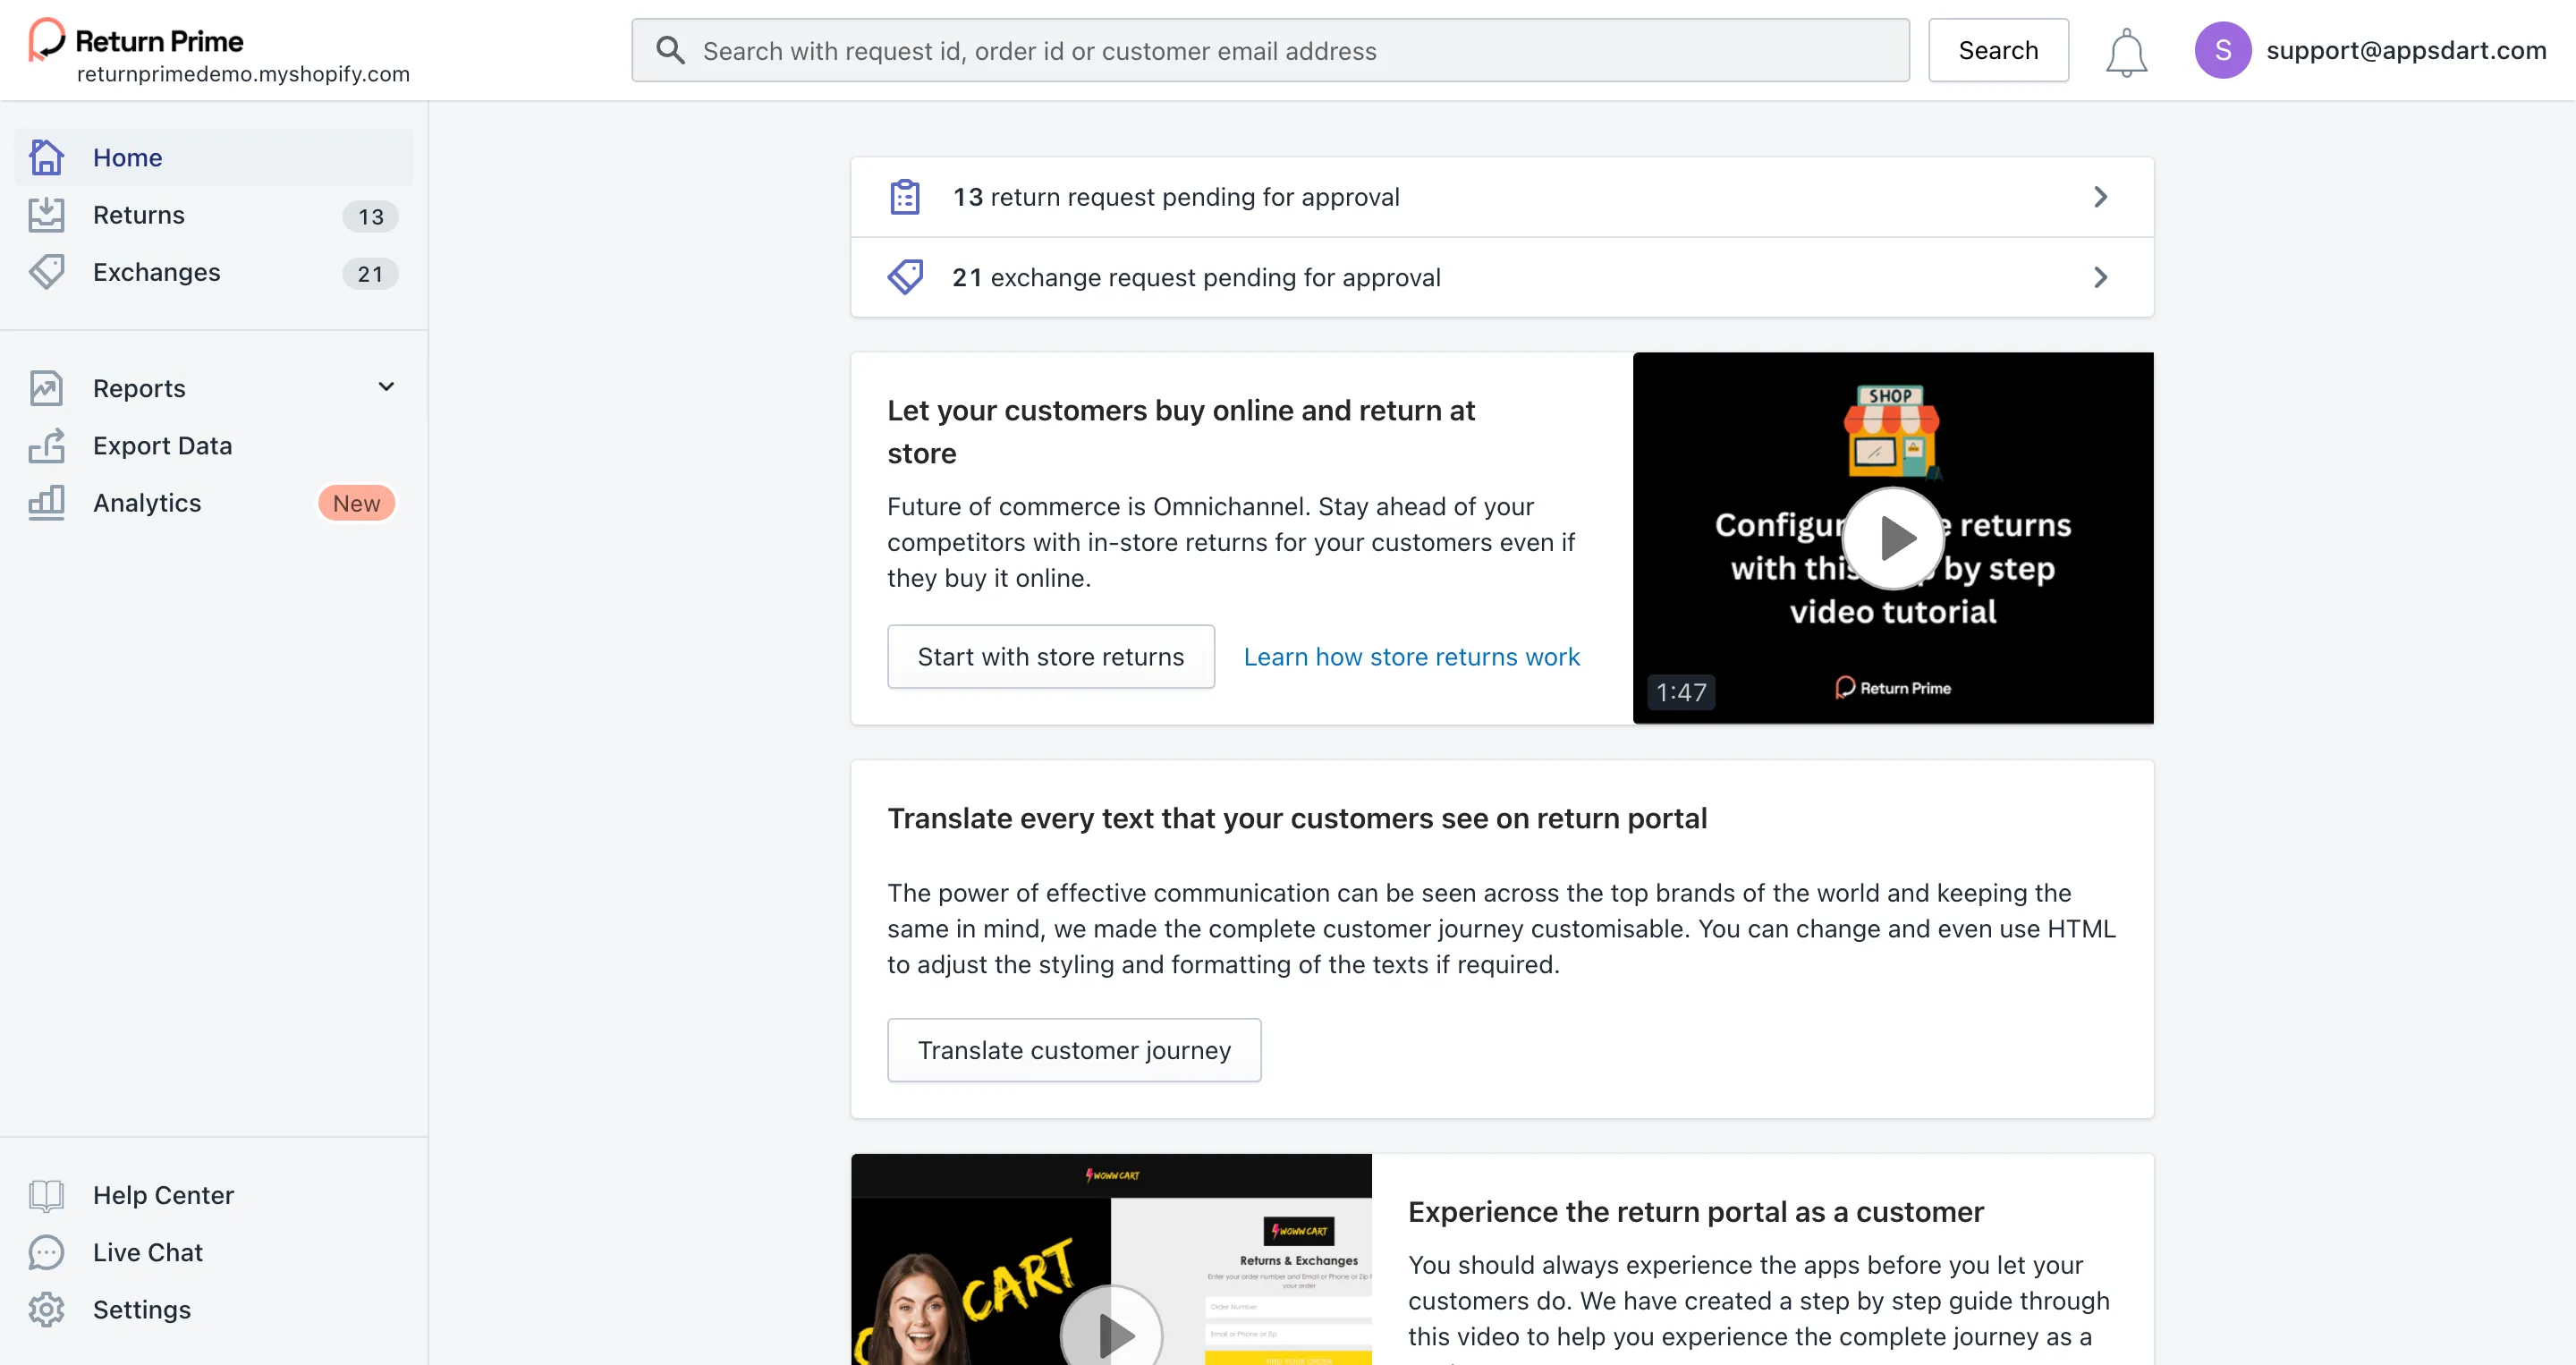Click the purple S user avatar

(2222, 50)
